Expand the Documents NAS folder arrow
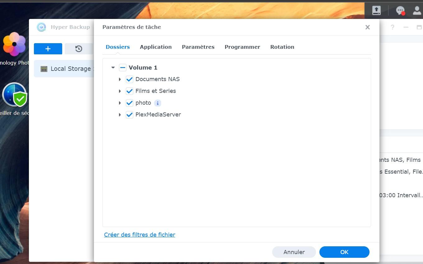This screenshot has height=264, width=423. click(x=120, y=79)
